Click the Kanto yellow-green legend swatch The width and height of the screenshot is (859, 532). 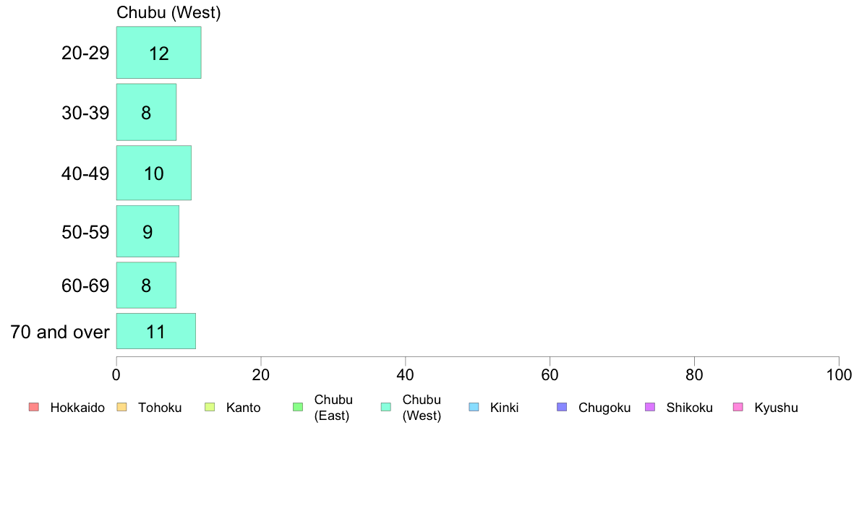tap(210, 407)
